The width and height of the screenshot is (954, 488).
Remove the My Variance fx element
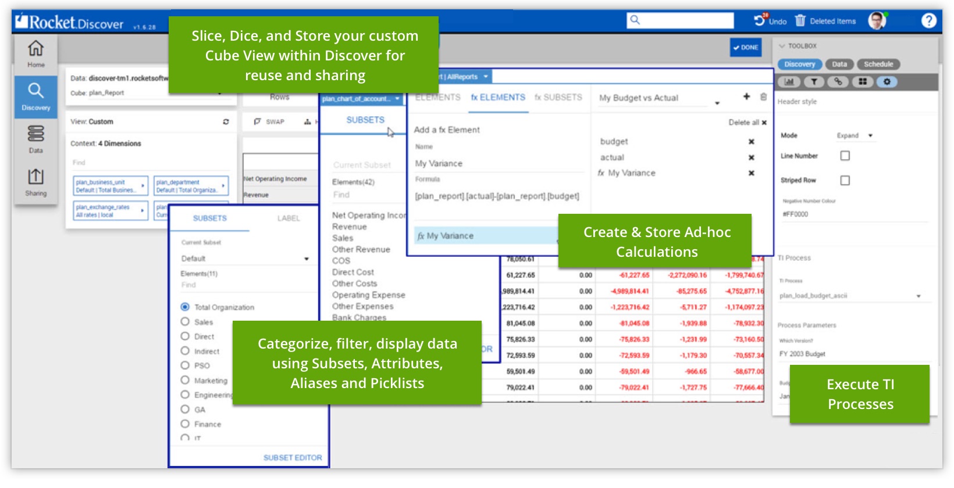tap(751, 173)
